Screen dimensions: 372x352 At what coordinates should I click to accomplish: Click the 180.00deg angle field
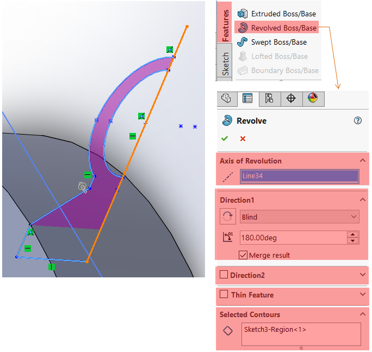(294, 238)
